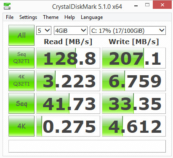Screen dimensions: 173x158
Task: Open the test size dropdown showing 4GiB
Action: pyautogui.click(x=71, y=31)
